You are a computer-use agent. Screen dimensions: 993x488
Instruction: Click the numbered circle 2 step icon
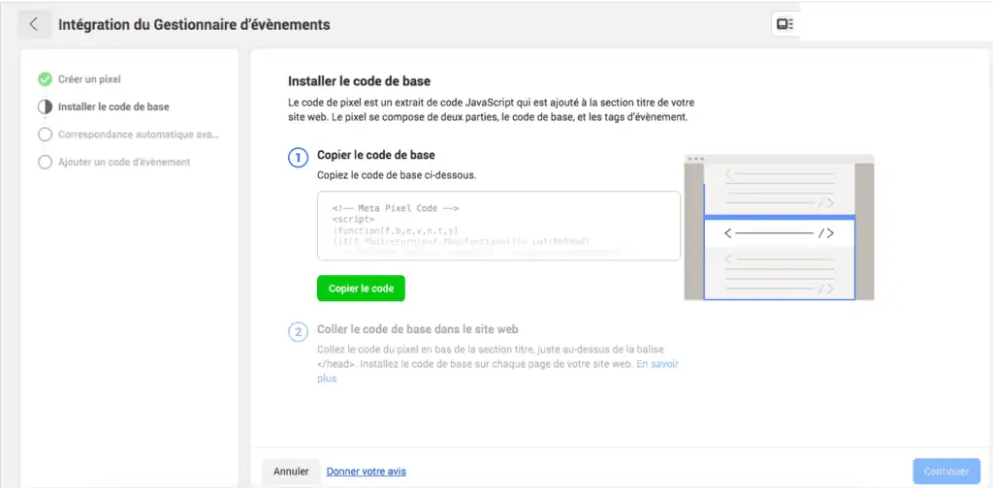coord(299,332)
